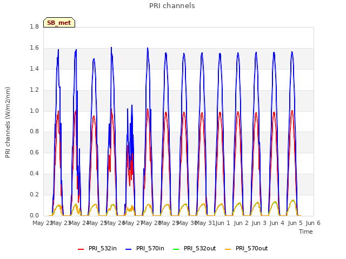
Task: Click the 0.2 y-axis tick label
Action: (x=34, y=194)
